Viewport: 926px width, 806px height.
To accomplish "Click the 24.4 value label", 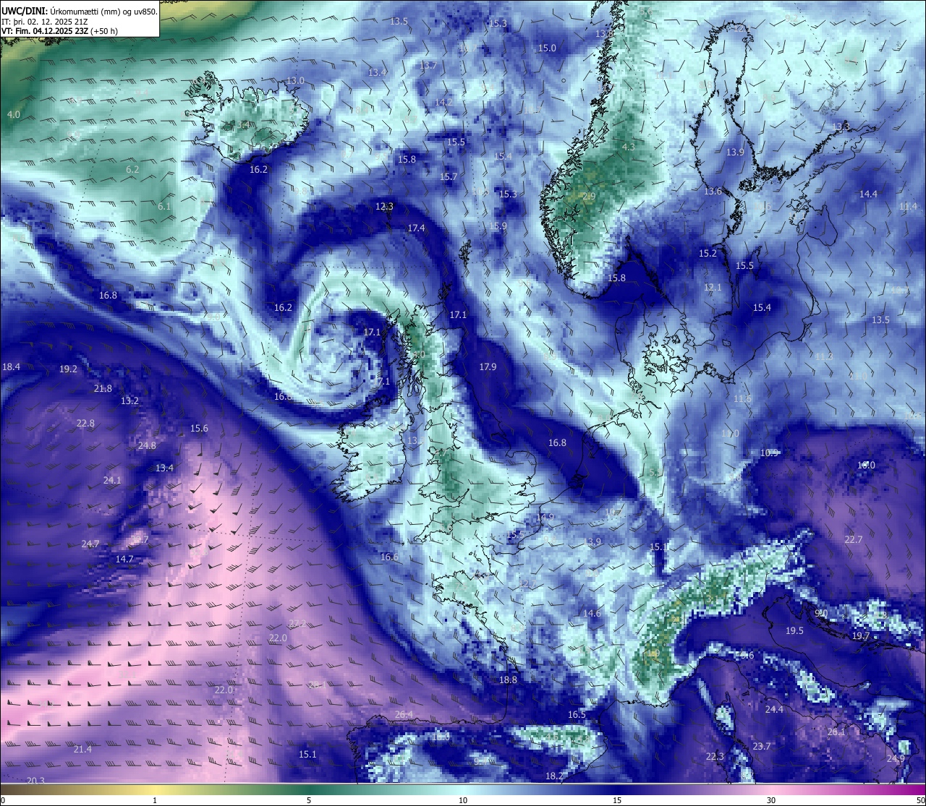I will pyautogui.click(x=774, y=710).
